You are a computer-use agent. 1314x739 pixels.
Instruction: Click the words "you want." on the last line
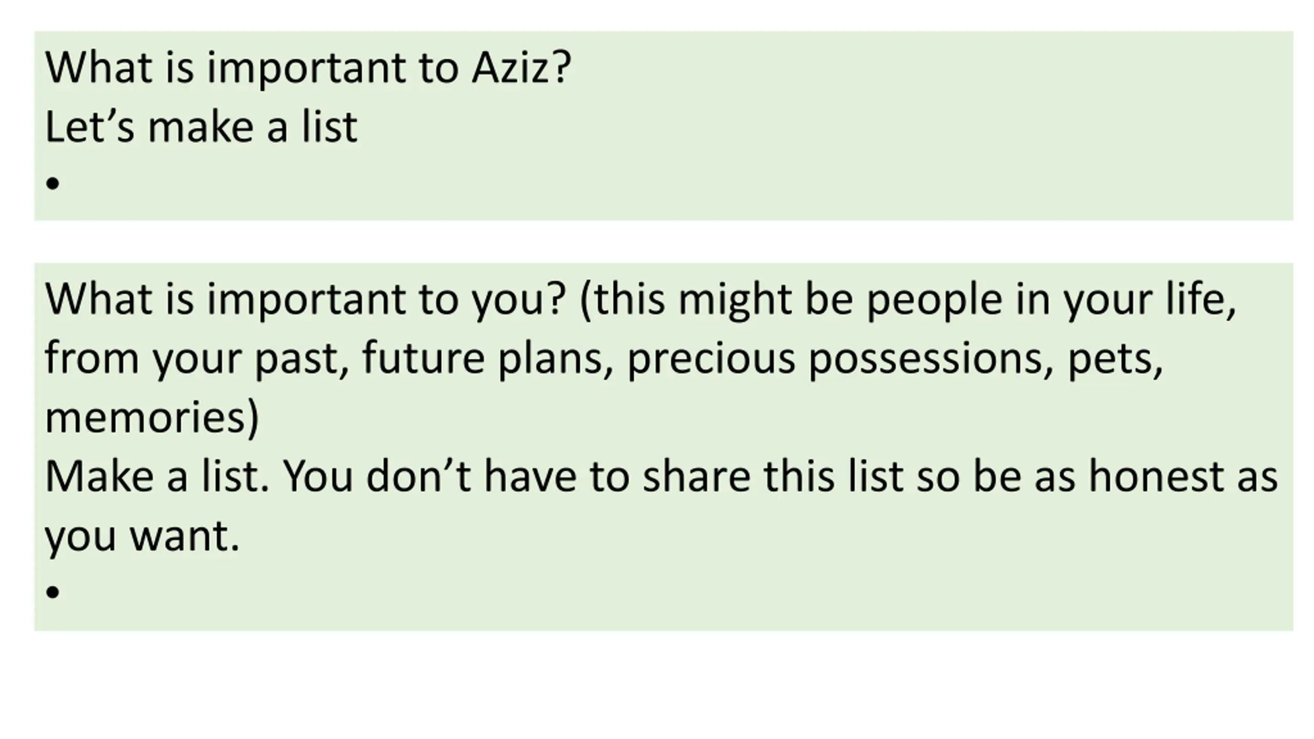[x=142, y=537]
